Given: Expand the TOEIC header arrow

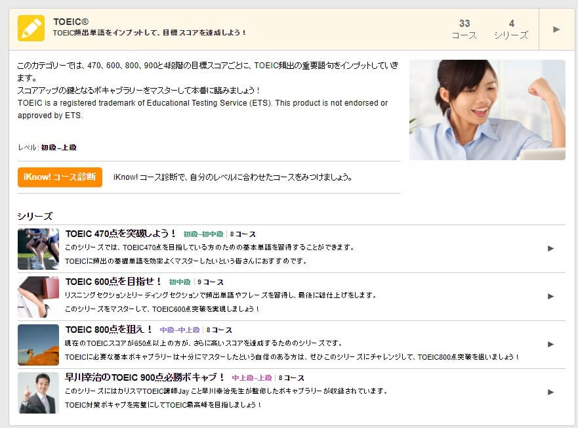Looking at the screenshot, I should [x=556, y=29].
